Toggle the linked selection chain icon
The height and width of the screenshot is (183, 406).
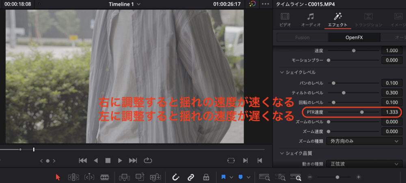click(190, 177)
